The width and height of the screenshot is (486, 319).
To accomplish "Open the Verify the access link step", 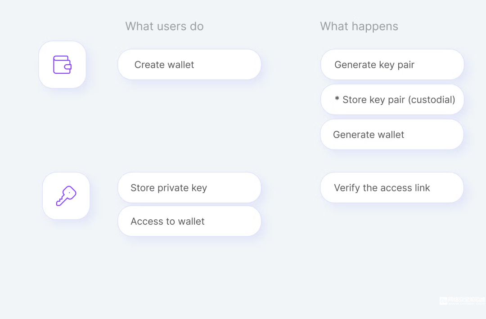I will click(x=392, y=188).
